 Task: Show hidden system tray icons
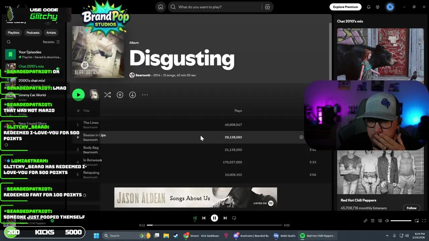coord(387,236)
